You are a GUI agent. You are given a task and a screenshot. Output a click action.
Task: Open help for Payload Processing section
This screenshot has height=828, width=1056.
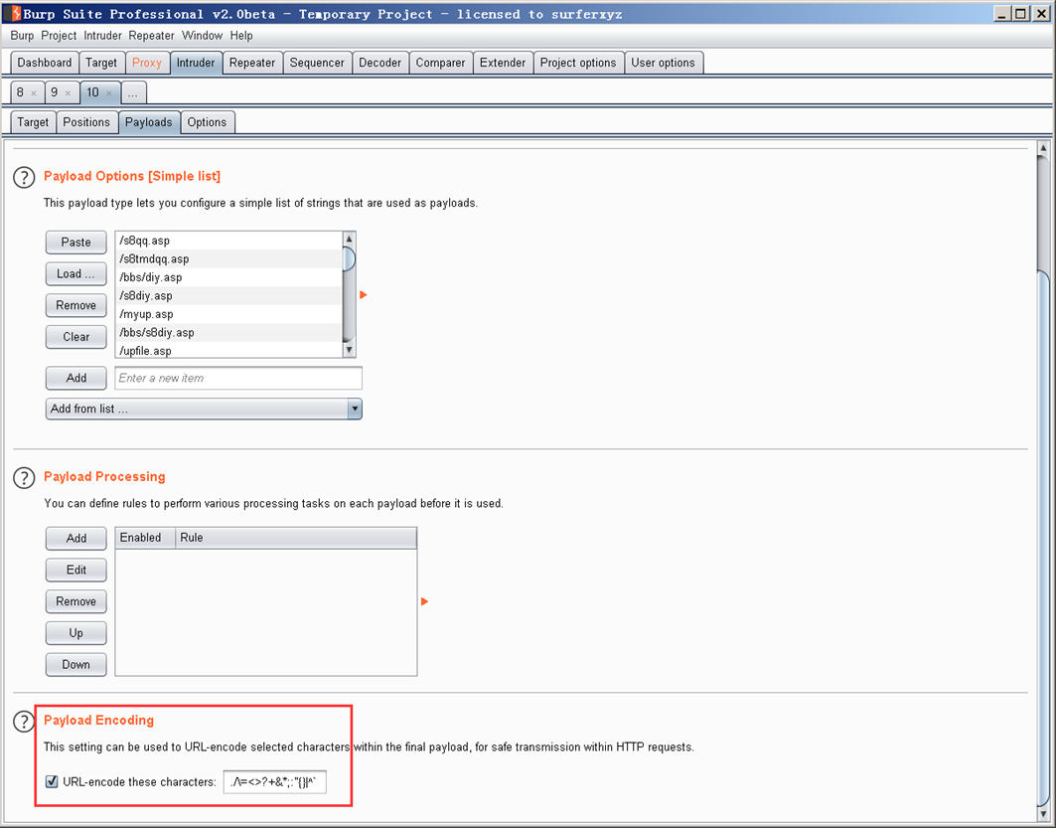(x=24, y=478)
